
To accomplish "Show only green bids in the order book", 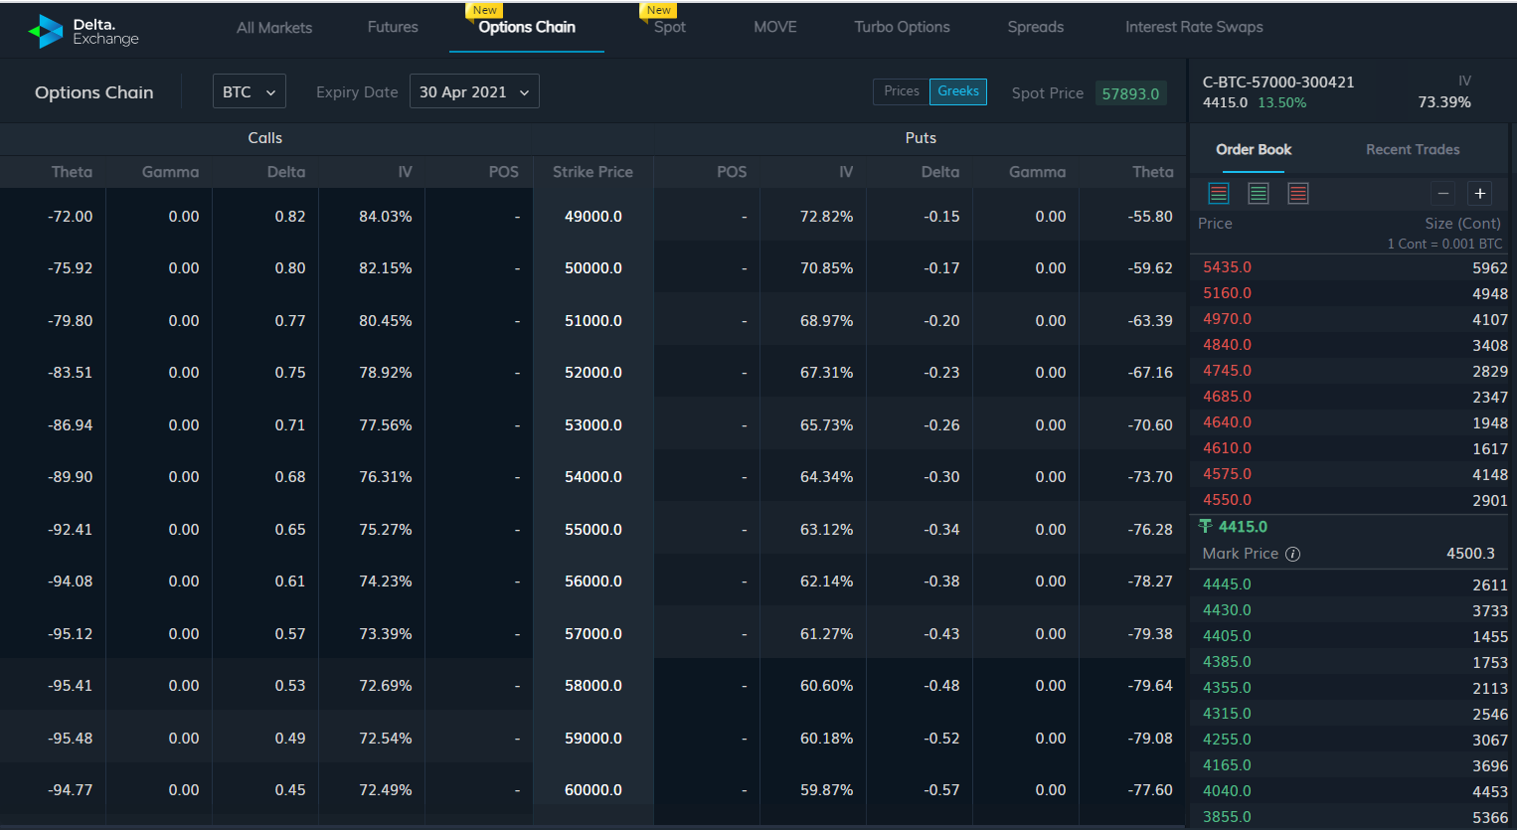I will coord(1259,193).
